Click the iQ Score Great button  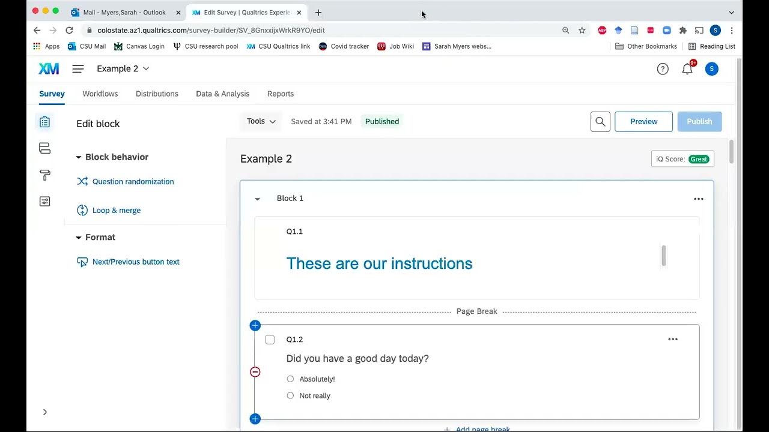(x=682, y=159)
